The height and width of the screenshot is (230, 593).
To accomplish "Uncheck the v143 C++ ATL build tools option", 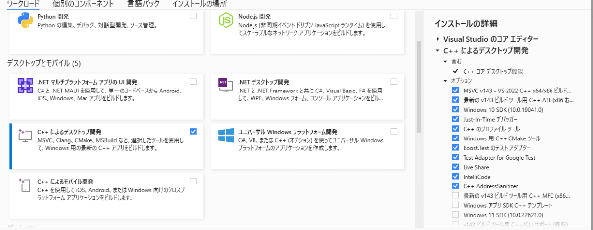I will (455, 100).
